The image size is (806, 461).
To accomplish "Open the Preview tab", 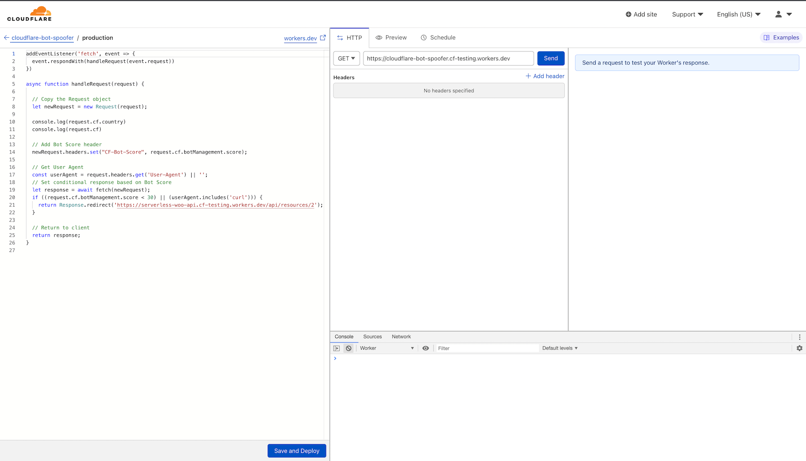I will tap(391, 37).
